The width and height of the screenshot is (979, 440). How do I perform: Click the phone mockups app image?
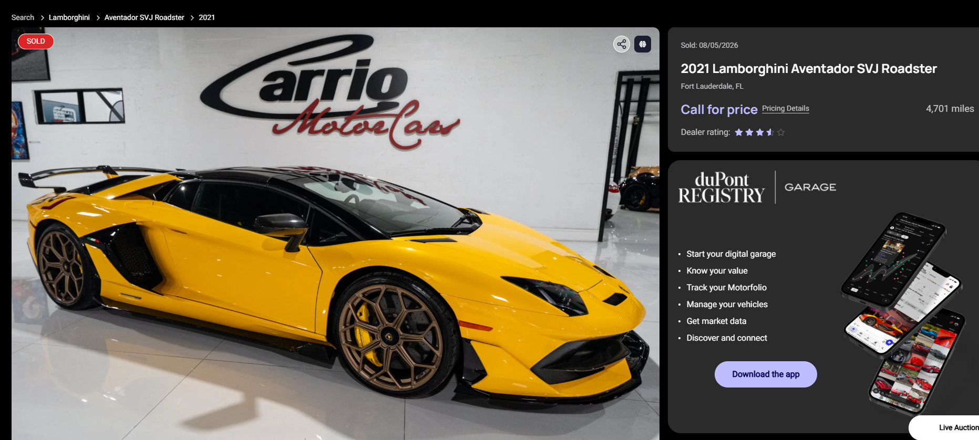[903, 313]
